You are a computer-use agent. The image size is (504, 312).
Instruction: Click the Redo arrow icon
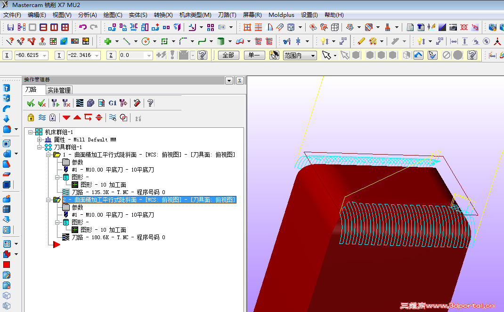[94, 27]
